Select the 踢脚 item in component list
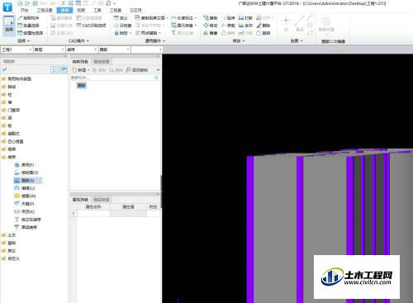Image resolution: width=413 pixels, height=303 pixels. coord(82,86)
